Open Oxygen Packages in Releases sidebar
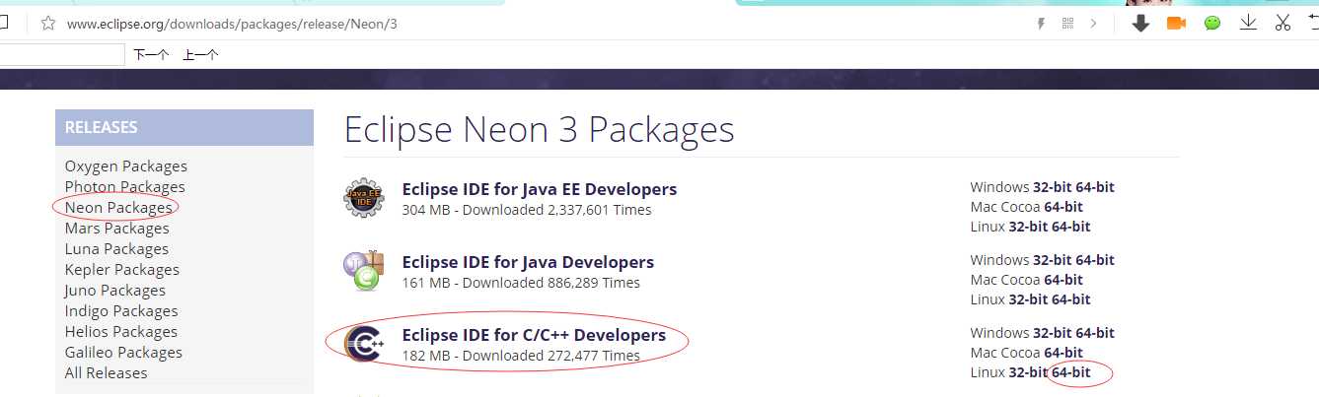This screenshot has height=397, width=1319. (x=125, y=165)
